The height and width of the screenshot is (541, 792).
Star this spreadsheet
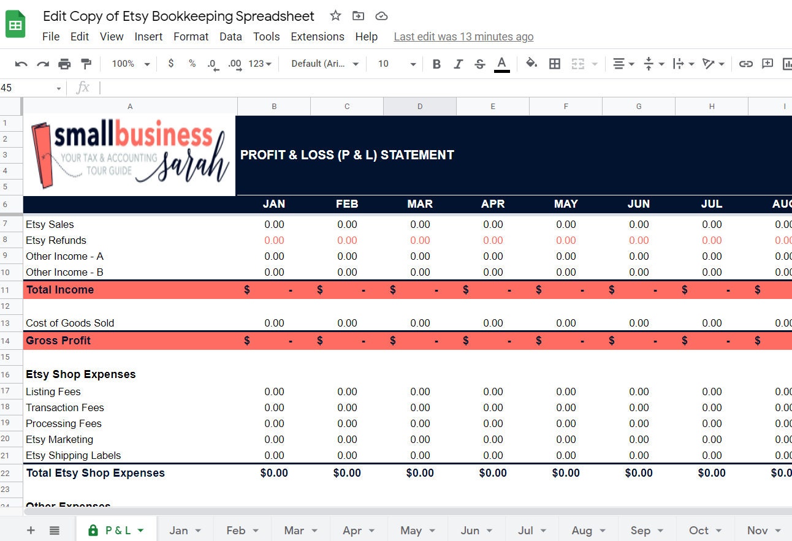[x=335, y=16]
